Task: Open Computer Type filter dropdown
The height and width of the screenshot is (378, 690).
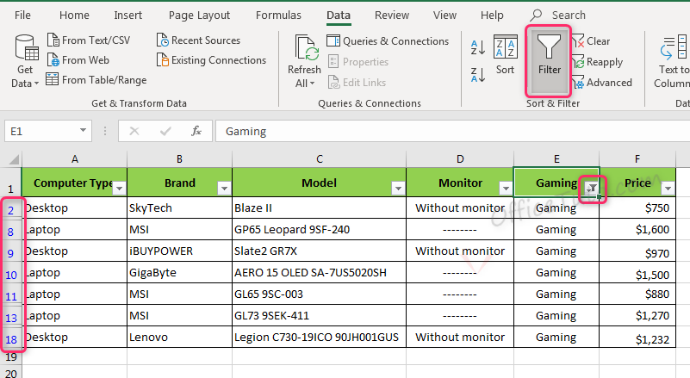Action: click(119, 189)
